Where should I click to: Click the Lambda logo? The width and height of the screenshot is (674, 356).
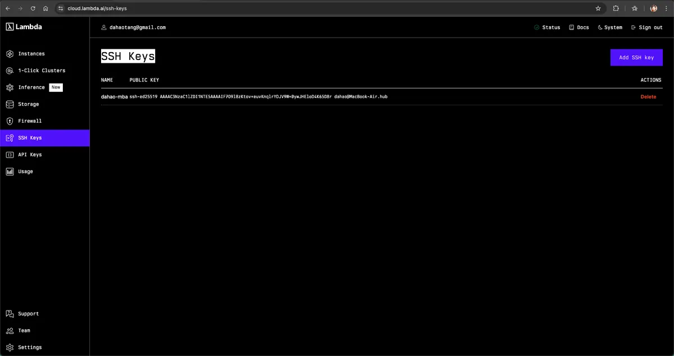(x=24, y=27)
